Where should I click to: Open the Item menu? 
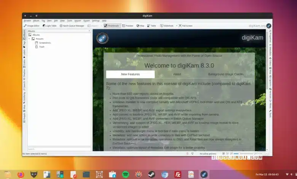(x=49, y=21)
